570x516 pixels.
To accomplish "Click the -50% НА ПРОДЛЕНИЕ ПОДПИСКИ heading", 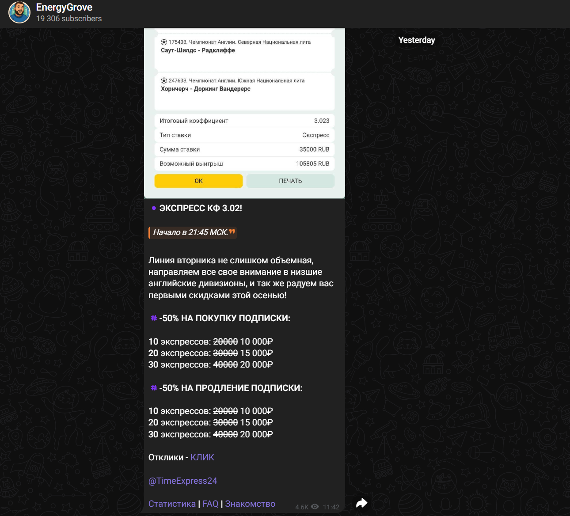I will [231, 388].
